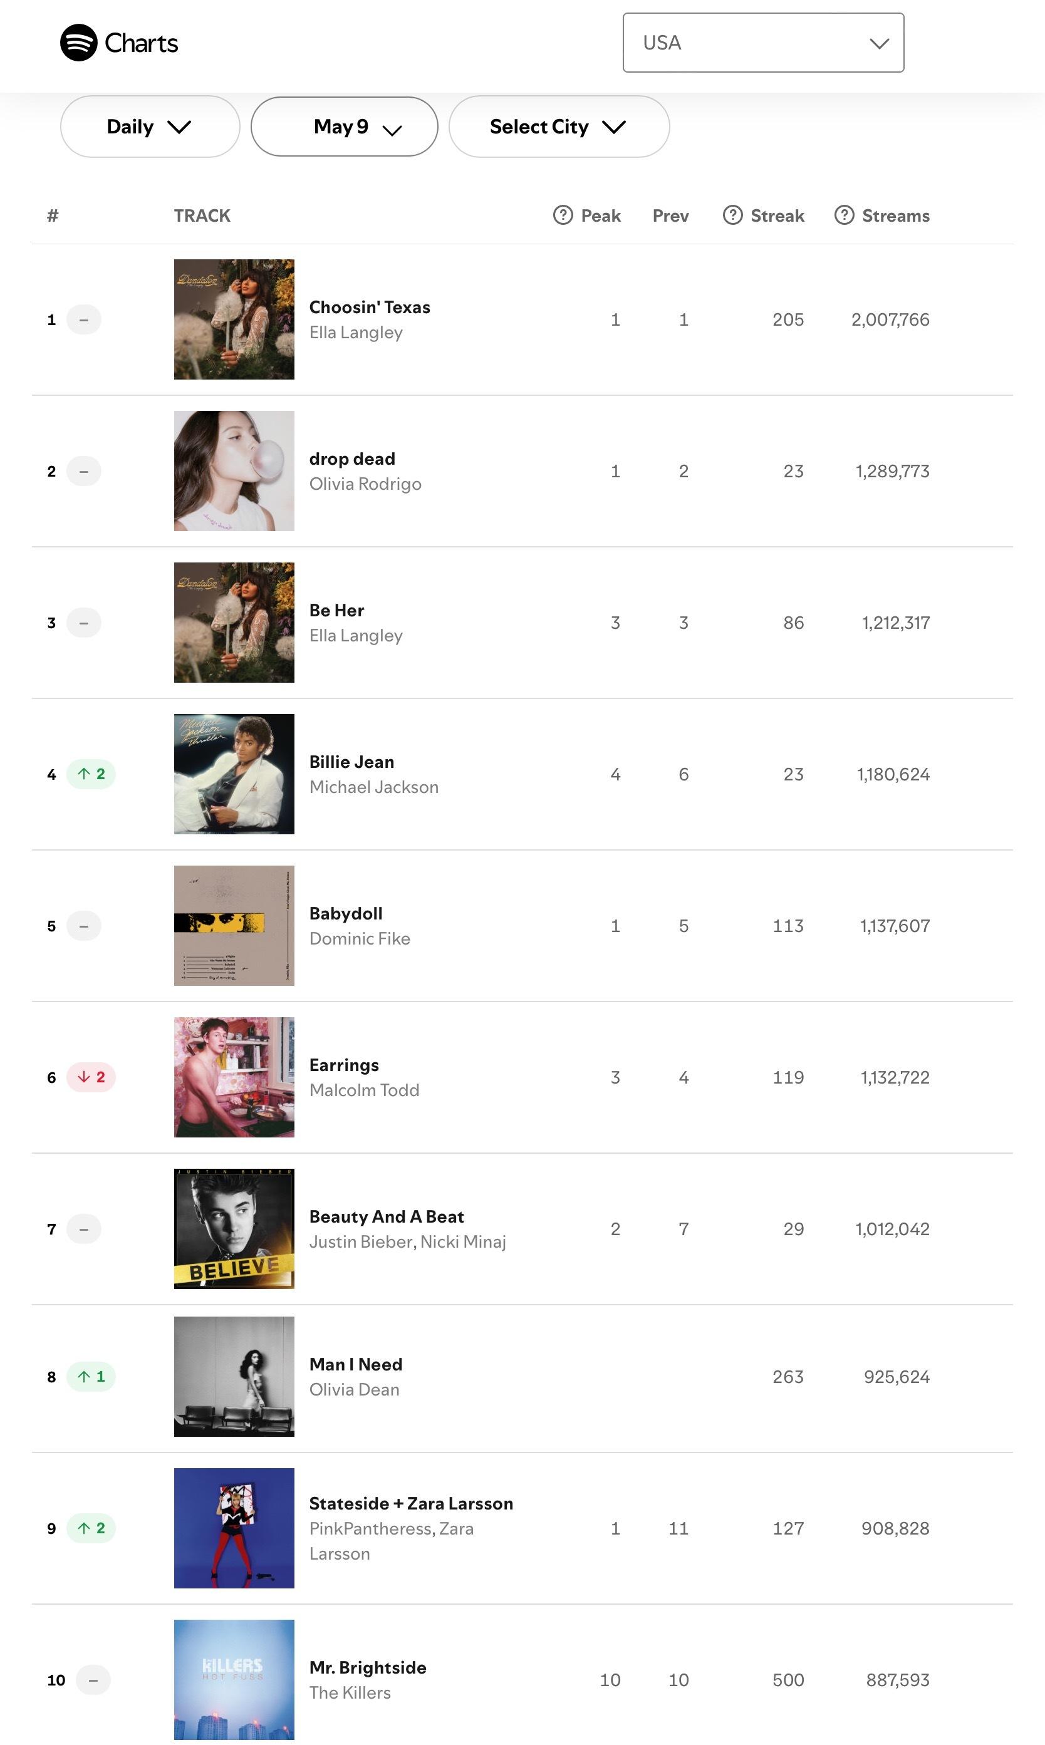Open the Mr. Brightside track link
1045x1745 pixels.
(x=368, y=1667)
